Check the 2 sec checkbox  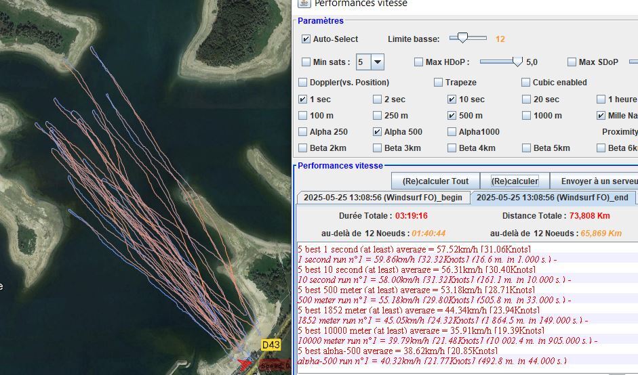(377, 99)
